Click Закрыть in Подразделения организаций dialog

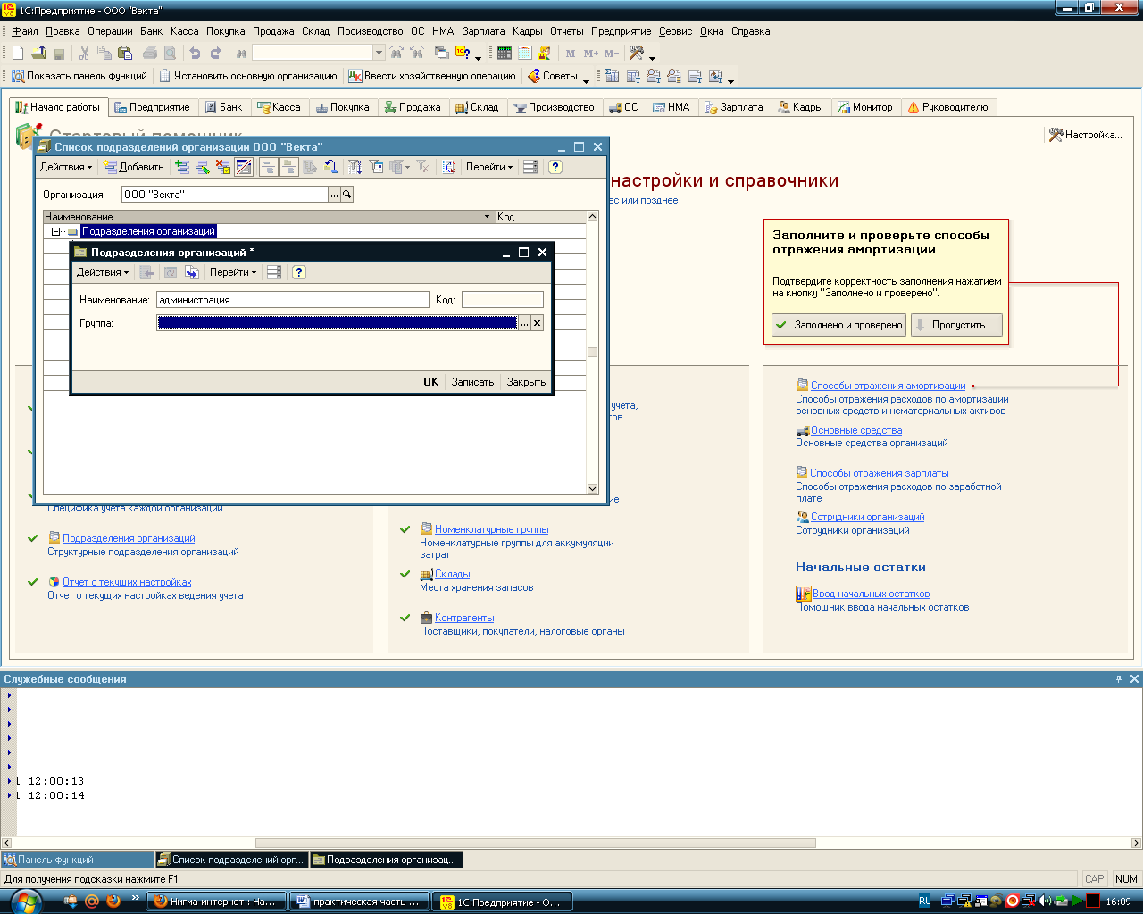[x=526, y=382]
